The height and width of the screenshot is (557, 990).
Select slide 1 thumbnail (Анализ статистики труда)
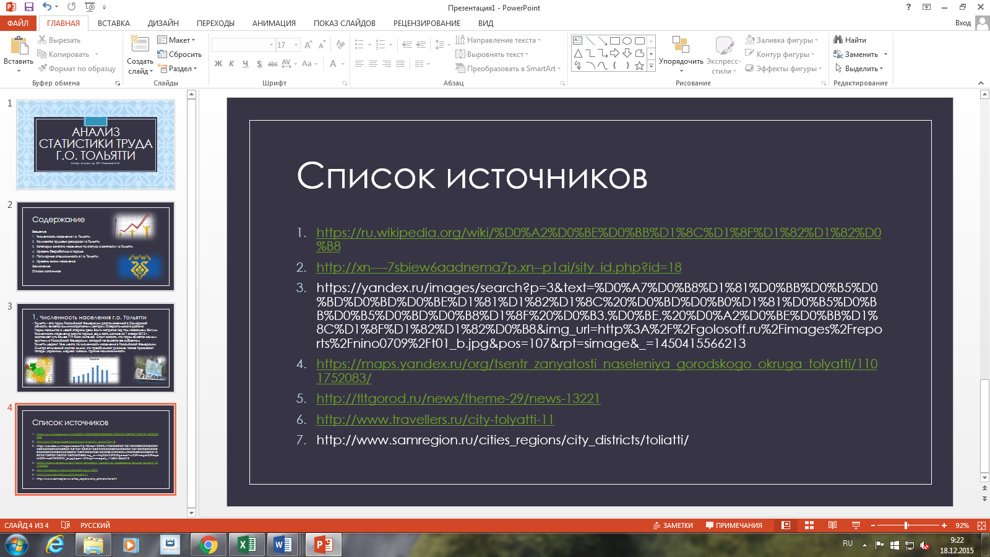pos(96,145)
